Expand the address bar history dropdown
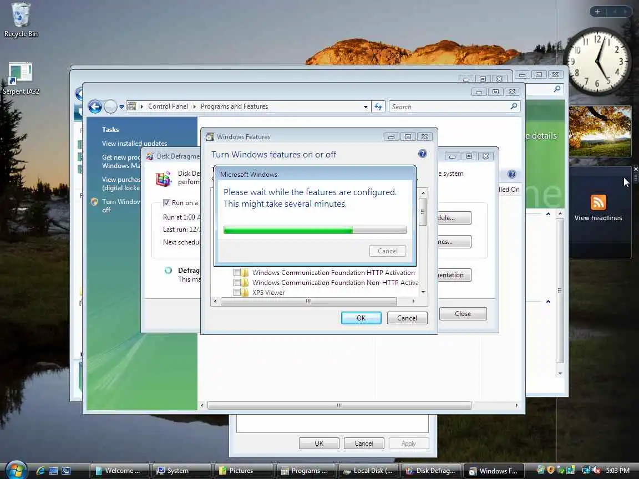 pyautogui.click(x=366, y=106)
